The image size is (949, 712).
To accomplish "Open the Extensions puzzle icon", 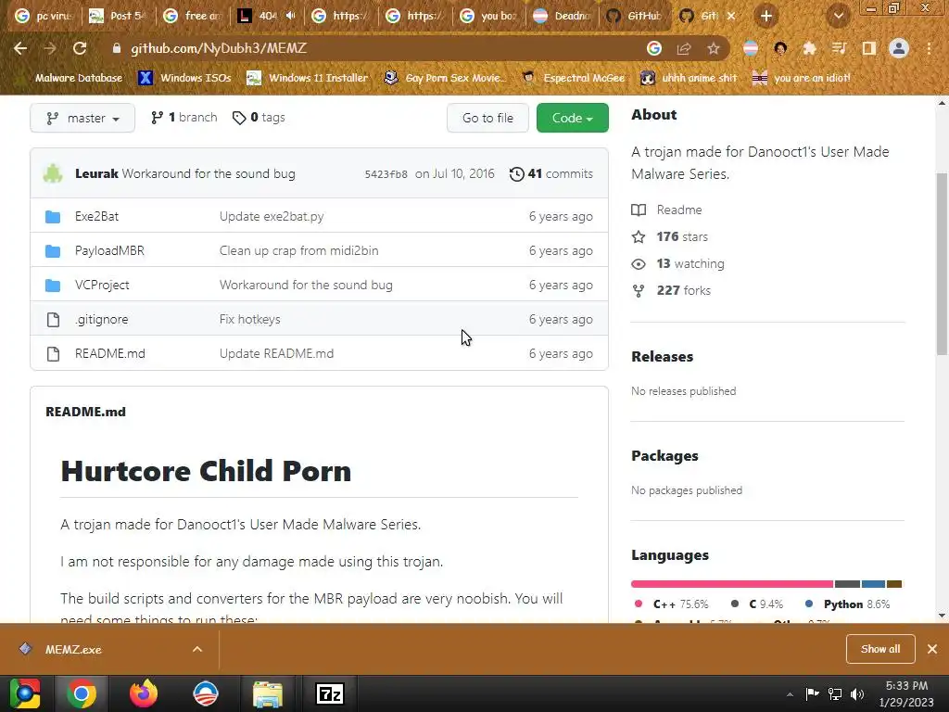I will (x=809, y=48).
